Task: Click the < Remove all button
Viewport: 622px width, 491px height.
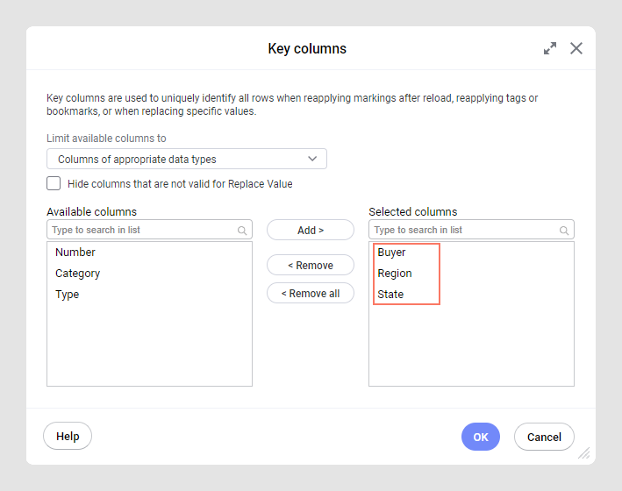Action: click(311, 294)
